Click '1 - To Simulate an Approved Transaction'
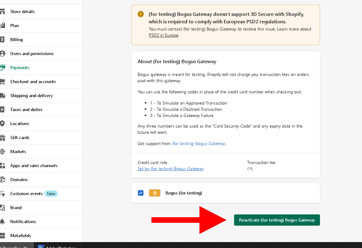 coord(189,103)
